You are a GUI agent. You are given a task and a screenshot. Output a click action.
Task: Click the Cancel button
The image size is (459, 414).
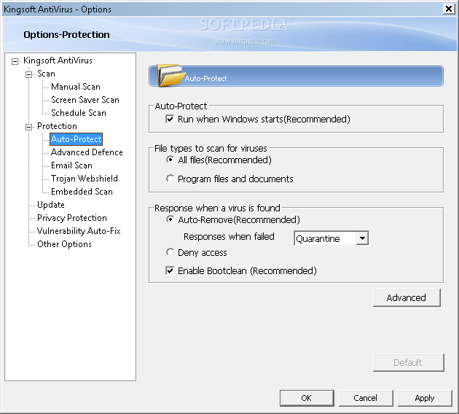point(366,398)
